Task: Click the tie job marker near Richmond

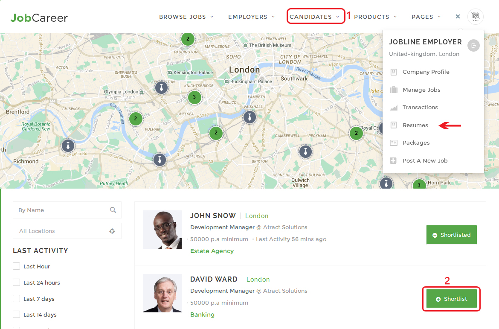Action: [x=68, y=146]
